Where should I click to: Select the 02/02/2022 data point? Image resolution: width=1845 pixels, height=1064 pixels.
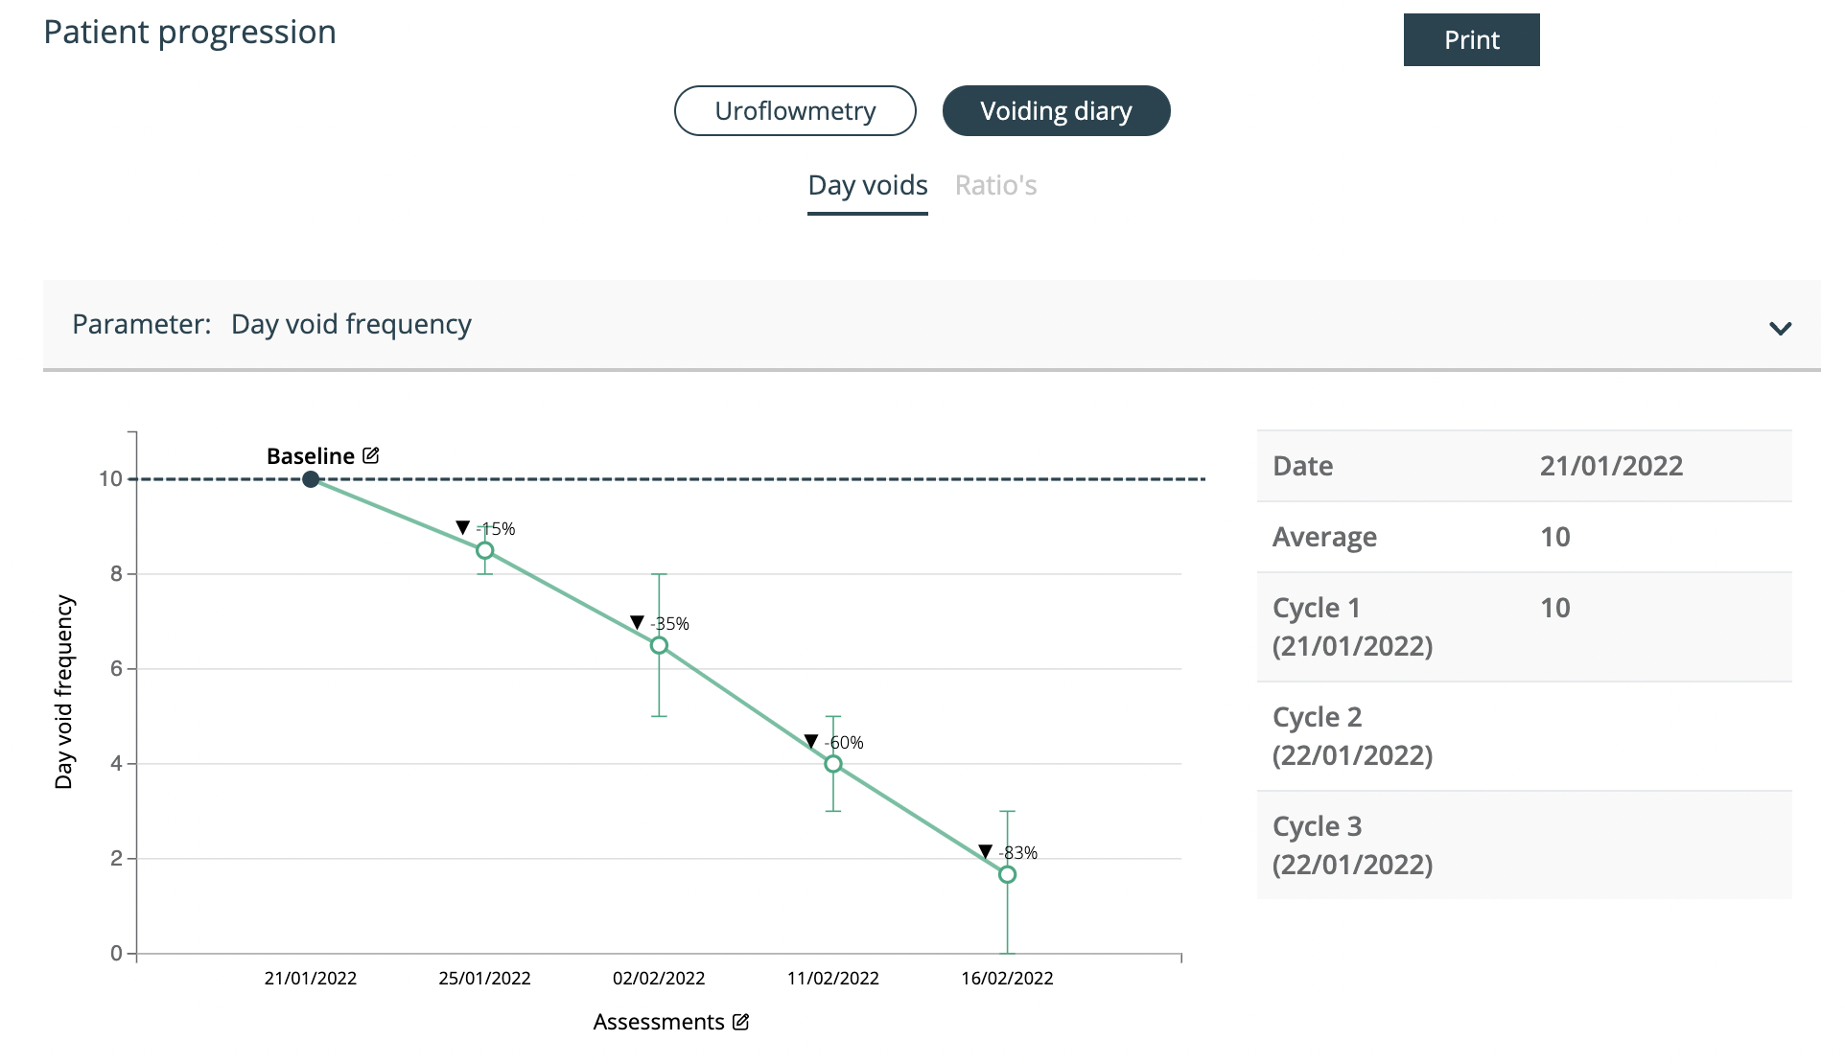[659, 645]
